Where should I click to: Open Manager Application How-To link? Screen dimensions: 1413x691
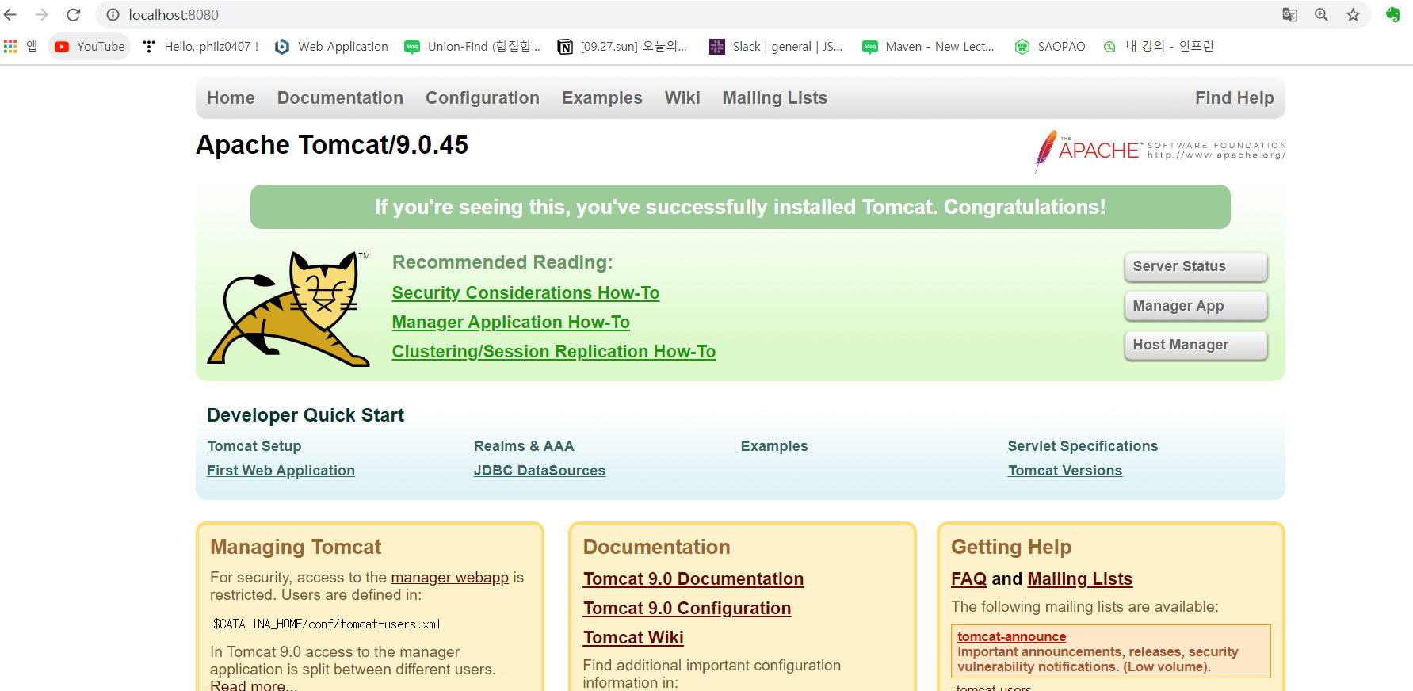pyautogui.click(x=511, y=323)
